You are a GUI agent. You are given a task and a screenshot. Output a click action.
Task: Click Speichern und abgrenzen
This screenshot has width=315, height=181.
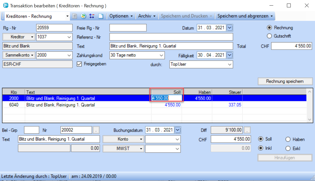coord(245,16)
